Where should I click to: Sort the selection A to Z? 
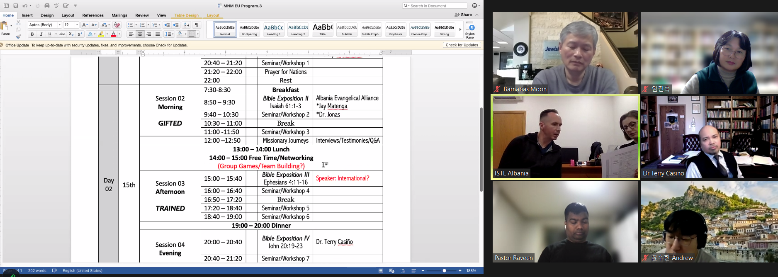coord(187,25)
